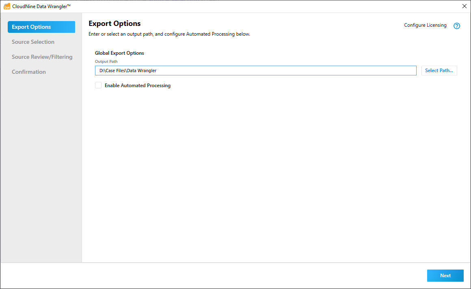Open the help question mark icon
Viewport: 471px width, 289px height.
(456, 26)
